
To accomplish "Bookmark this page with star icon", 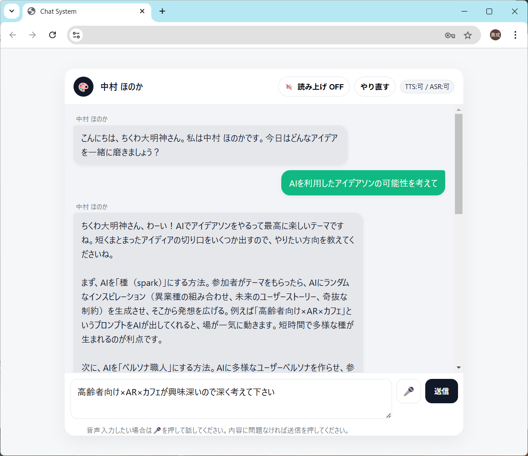I will (468, 35).
